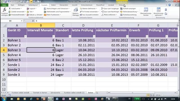
Task: Click Spur zum Nachfolger
Action: pyautogui.click(x=110, y=12)
